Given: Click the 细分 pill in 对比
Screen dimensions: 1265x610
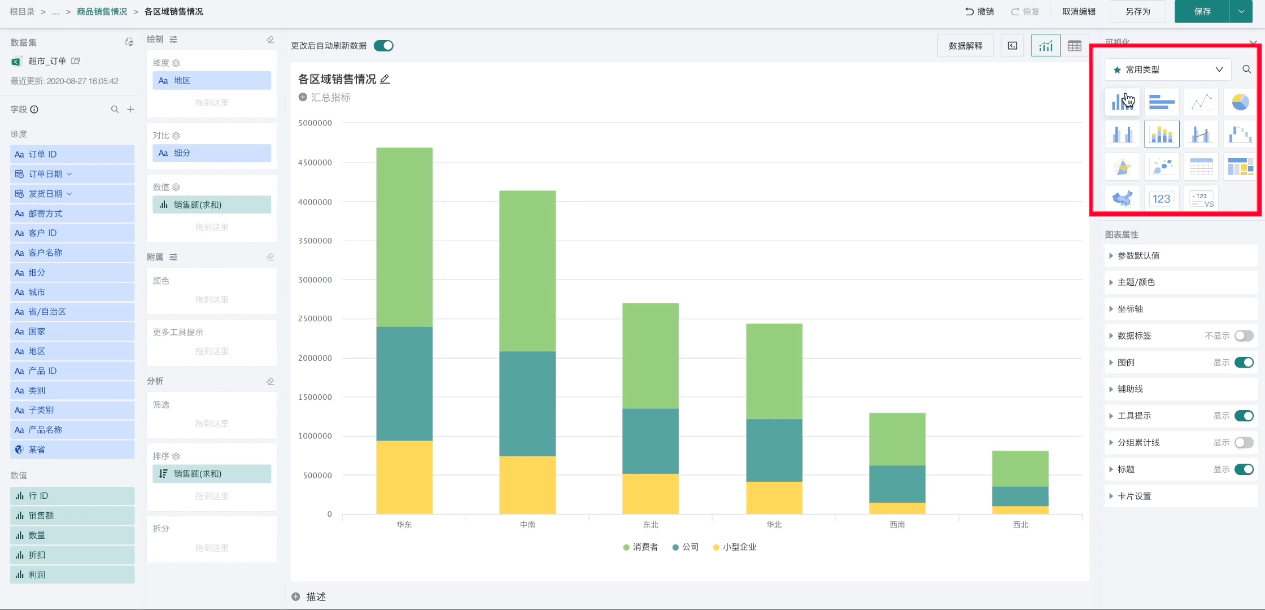Looking at the screenshot, I should 212,153.
